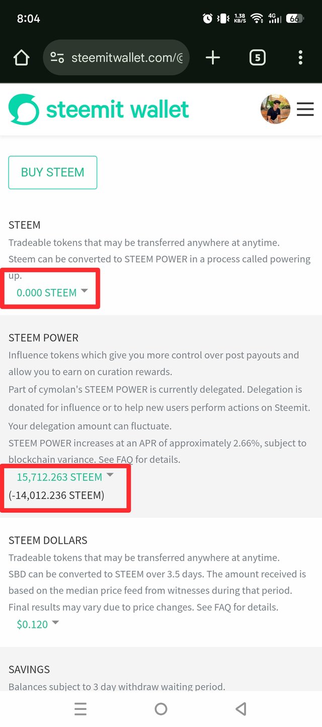Expand the 0.000 STEEM balance dropdown
The image size is (322, 727).
pos(52,293)
